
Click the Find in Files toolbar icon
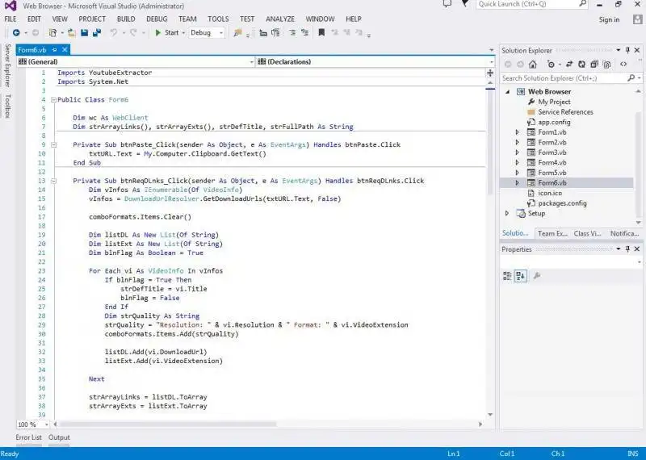tap(237, 32)
